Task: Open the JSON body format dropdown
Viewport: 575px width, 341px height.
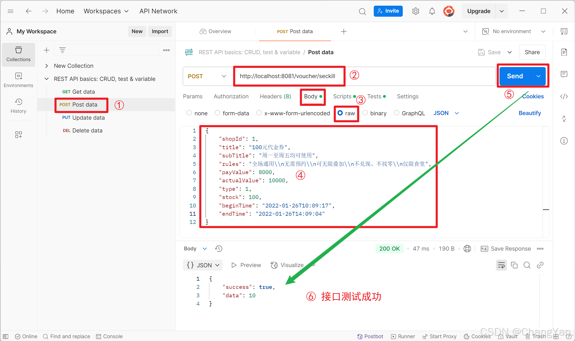Action: [x=446, y=113]
